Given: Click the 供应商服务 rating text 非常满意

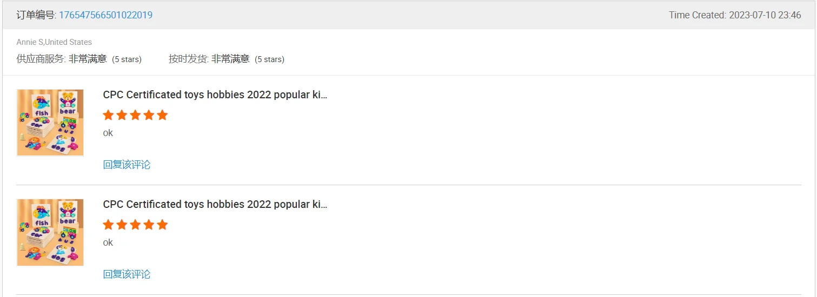Looking at the screenshot, I should click(x=88, y=59).
